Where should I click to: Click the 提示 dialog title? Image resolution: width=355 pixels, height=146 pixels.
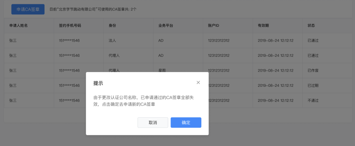point(98,83)
